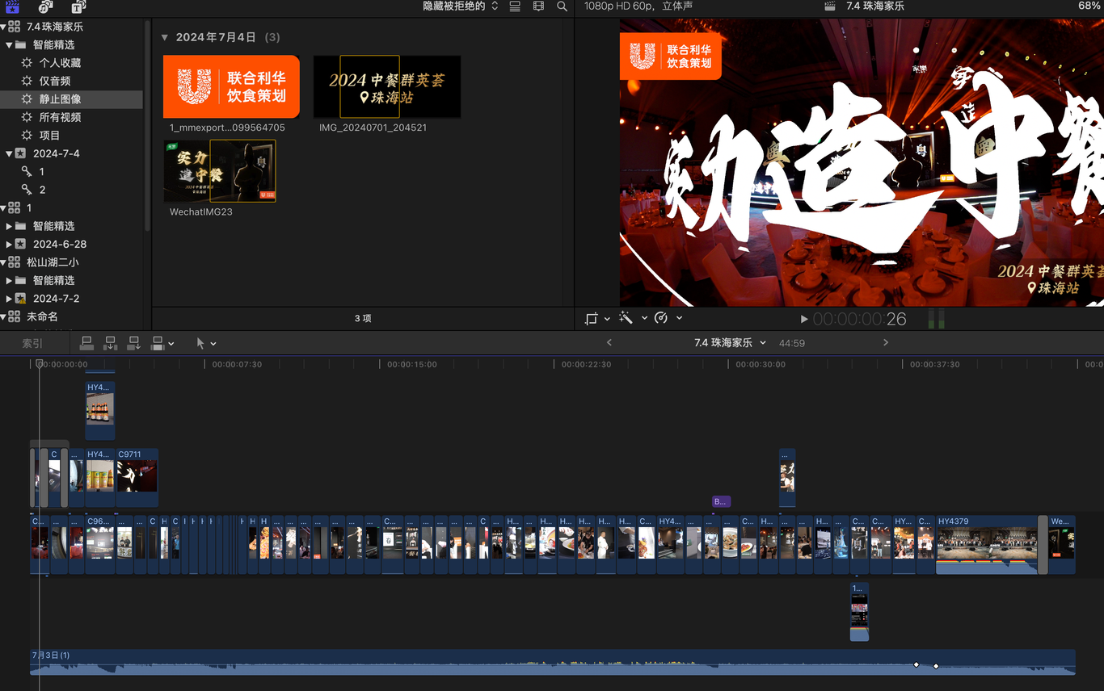The height and width of the screenshot is (691, 1104).
Task: Select the IMG_20240701_204521 thumbnail
Action: click(387, 86)
